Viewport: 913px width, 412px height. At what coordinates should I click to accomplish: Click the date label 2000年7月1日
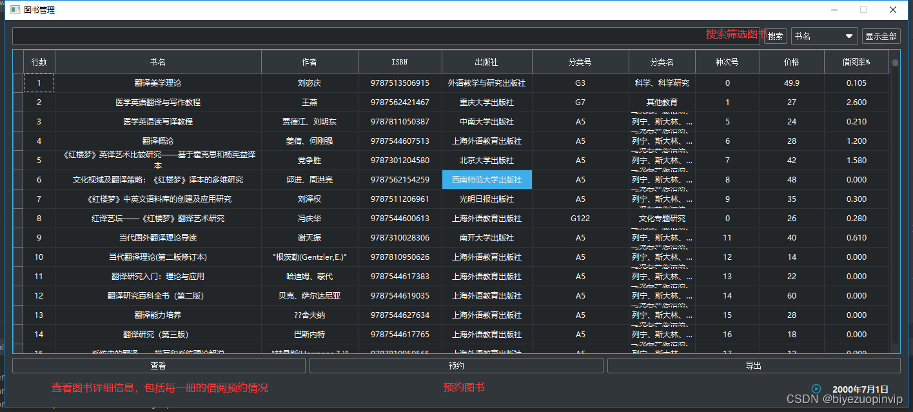[x=860, y=389]
